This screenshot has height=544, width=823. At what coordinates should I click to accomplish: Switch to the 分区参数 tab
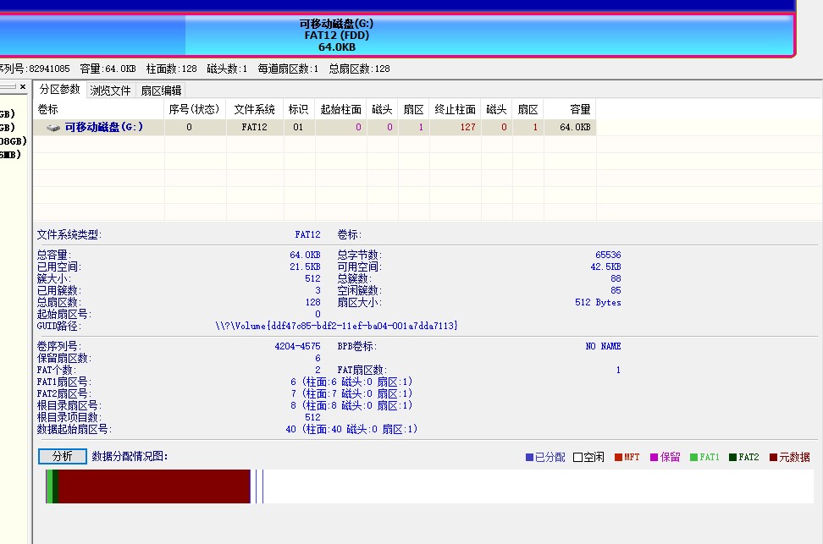pos(60,89)
